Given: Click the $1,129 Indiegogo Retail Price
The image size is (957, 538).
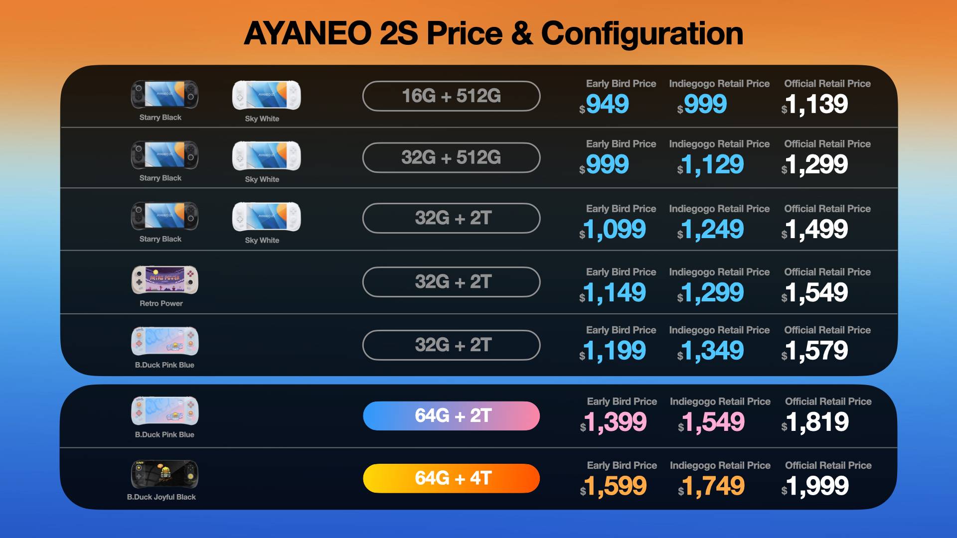Looking at the screenshot, I should coord(710,165).
